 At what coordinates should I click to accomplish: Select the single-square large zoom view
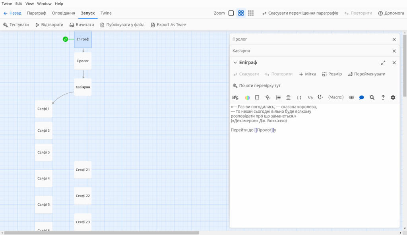tap(231, 13)
